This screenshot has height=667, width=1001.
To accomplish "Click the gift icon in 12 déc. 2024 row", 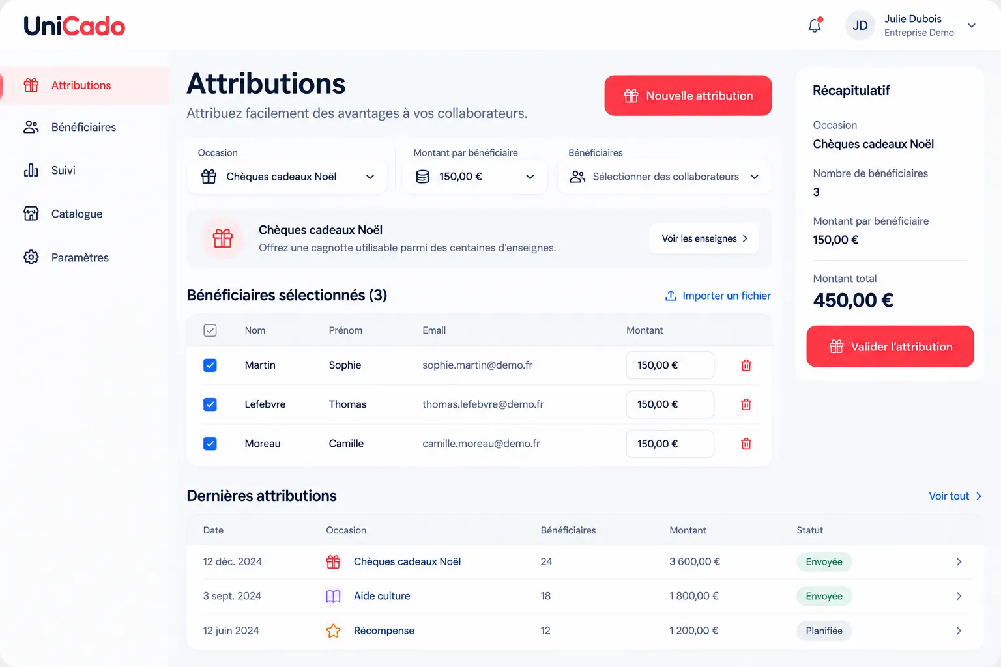I will coord(333,561).
